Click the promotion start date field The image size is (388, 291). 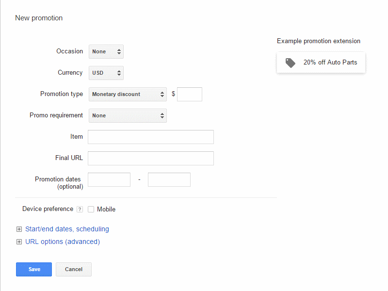(x=109, y=179)
